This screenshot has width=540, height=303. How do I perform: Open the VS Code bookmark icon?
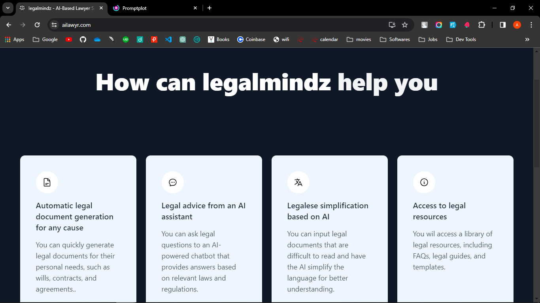point(168,39)
